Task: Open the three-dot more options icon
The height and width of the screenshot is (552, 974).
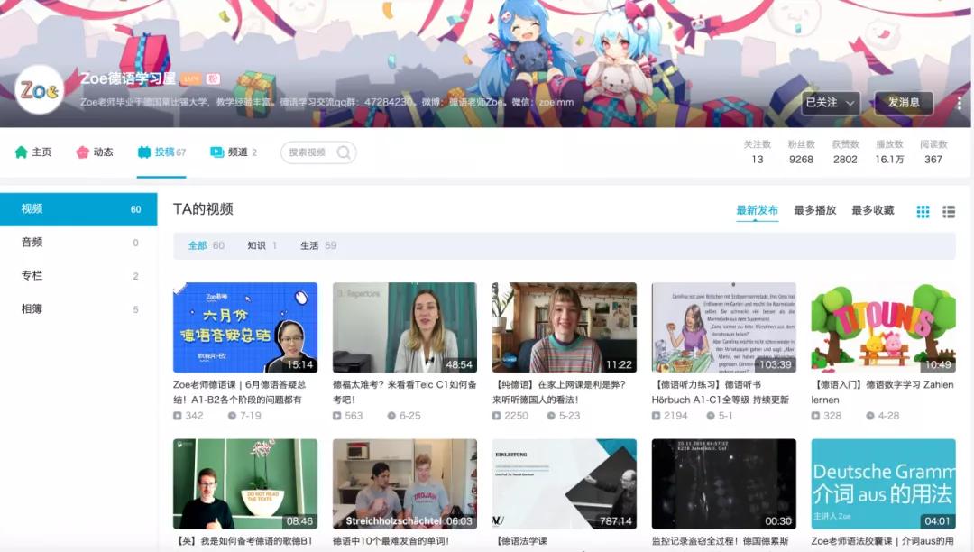Action: coord(959,103)
